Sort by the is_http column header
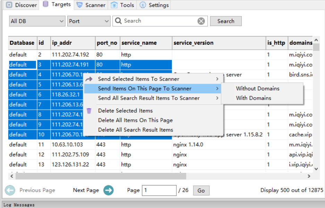 click(x=277, y=43)
